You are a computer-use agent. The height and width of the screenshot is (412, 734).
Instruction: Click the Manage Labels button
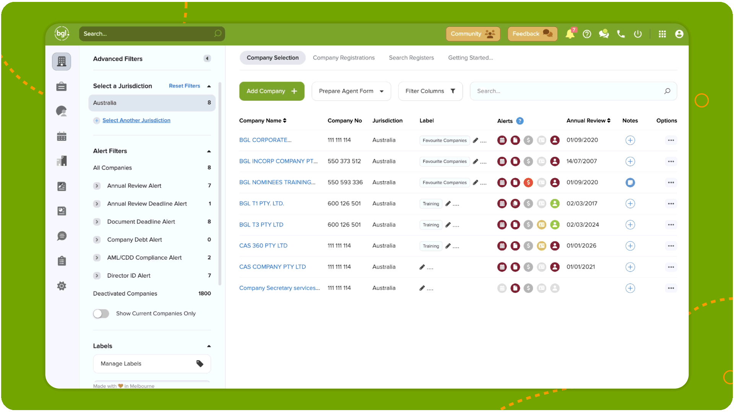[152, 364]
